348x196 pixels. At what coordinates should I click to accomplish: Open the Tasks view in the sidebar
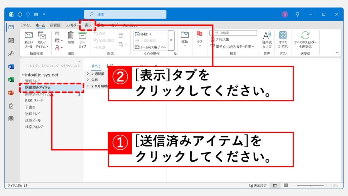click(x=11, y=106)
